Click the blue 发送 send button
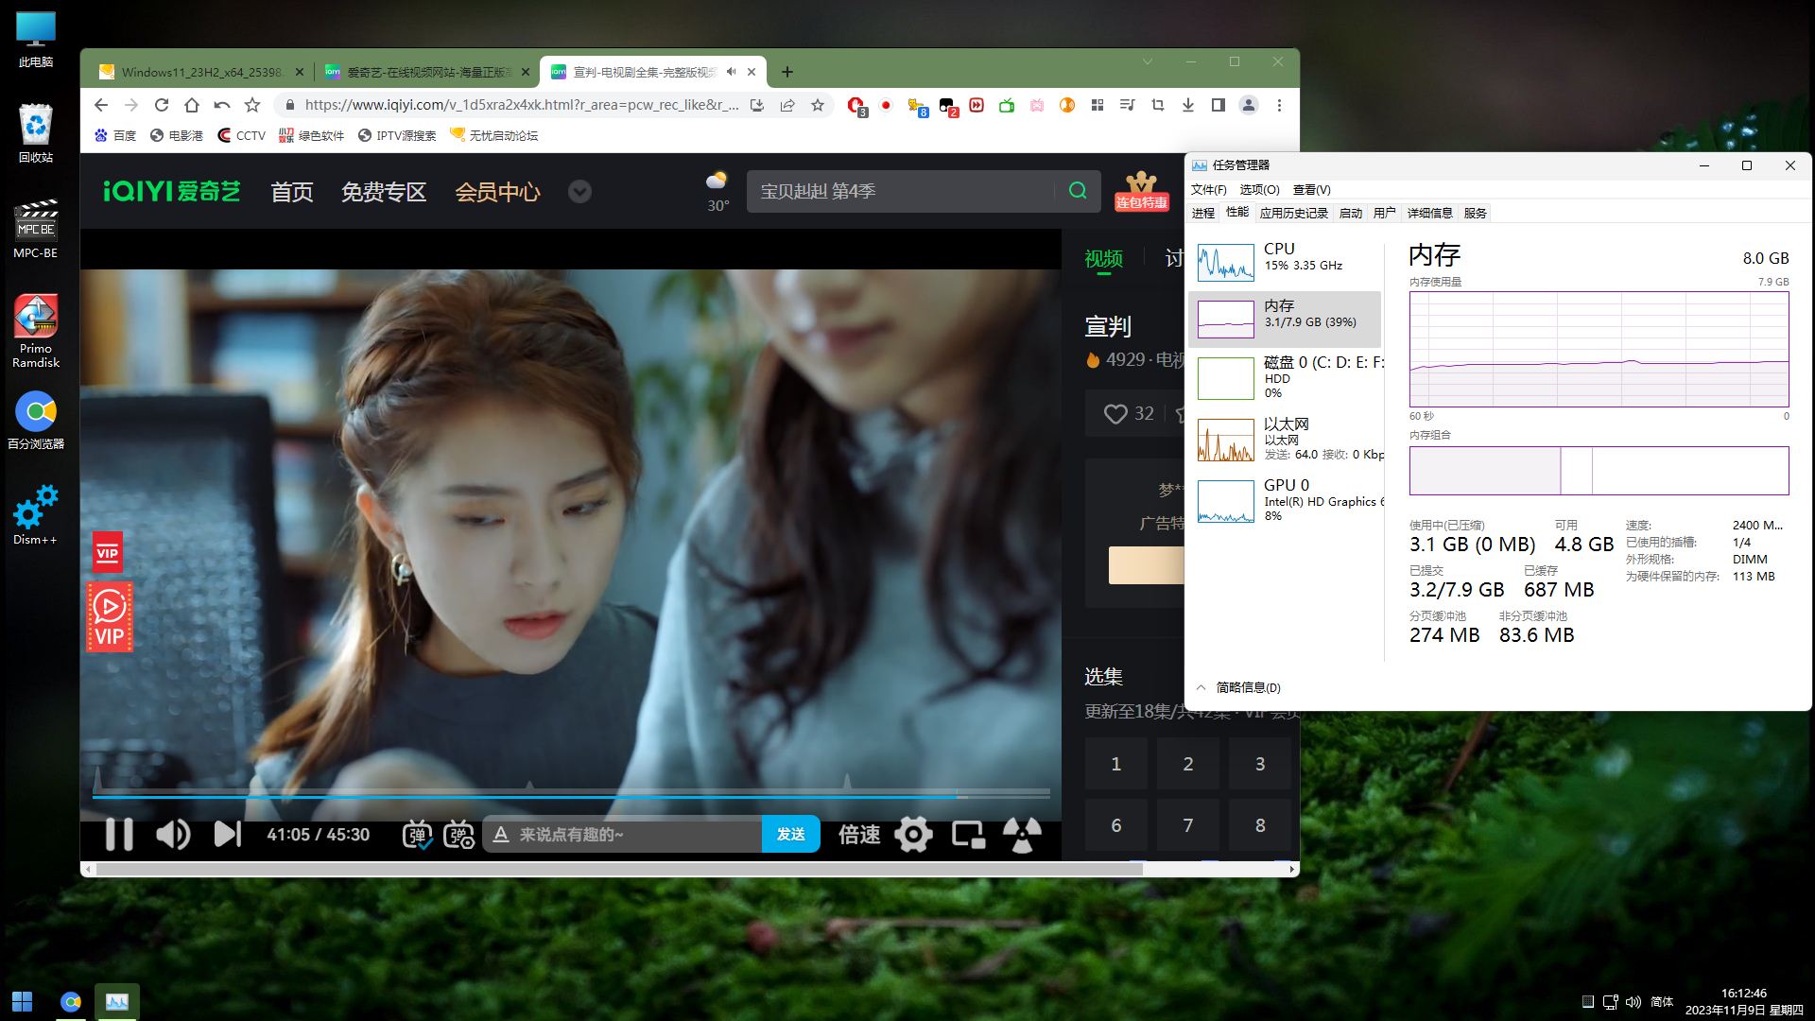This screenshot has width=1815, height=1021. coord(790,834)
